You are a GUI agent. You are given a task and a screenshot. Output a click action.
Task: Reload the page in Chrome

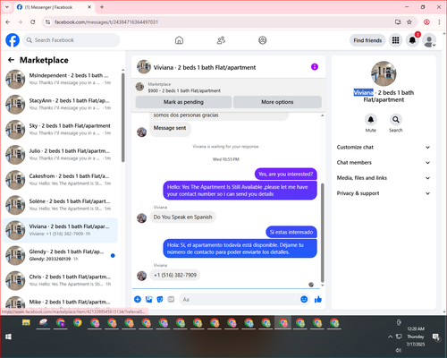(33, 22)
